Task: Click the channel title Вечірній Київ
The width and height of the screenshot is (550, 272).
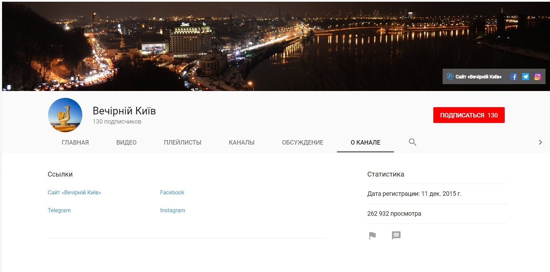Action: [x=124, y=111]
